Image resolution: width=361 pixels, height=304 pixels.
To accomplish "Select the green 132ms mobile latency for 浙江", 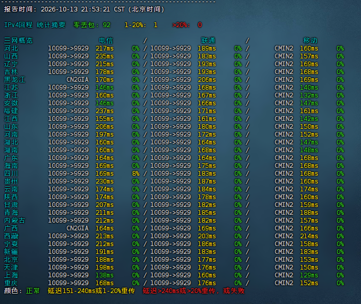I will (309, 95).
